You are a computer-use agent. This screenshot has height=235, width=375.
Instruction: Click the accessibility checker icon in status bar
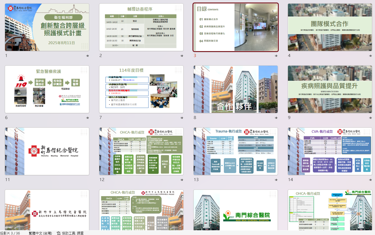coord(59,233)
